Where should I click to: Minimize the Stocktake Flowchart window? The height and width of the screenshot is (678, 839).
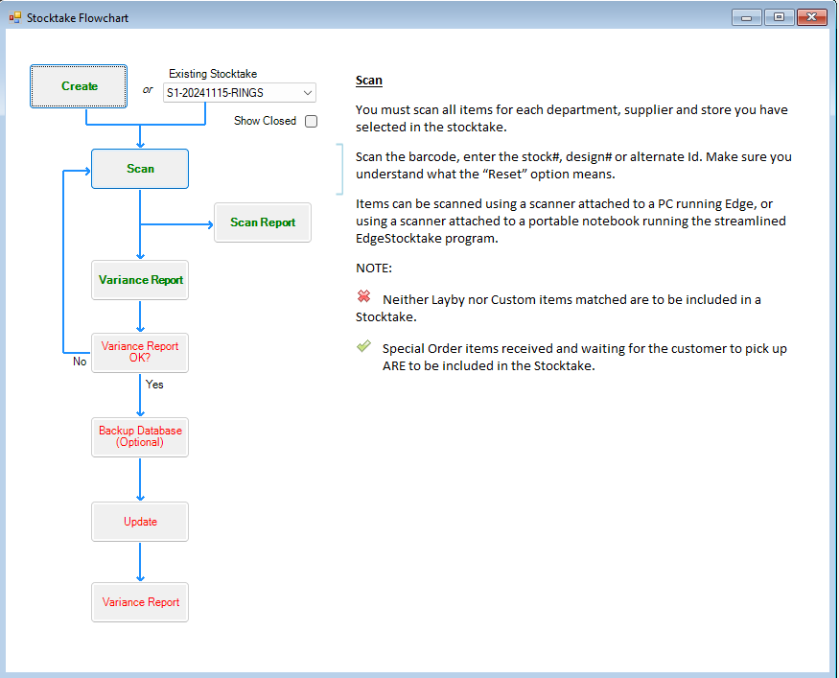click(746, 16)
